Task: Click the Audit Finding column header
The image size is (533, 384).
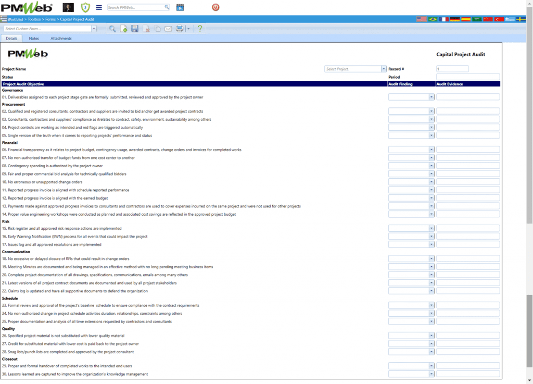Action: coord(412,84)
